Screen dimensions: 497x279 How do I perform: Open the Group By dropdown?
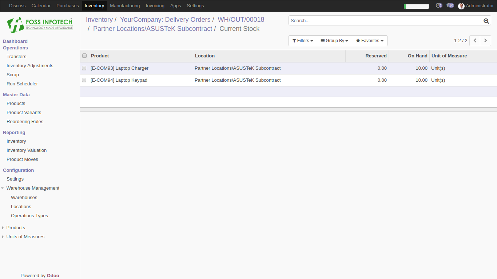334,41
